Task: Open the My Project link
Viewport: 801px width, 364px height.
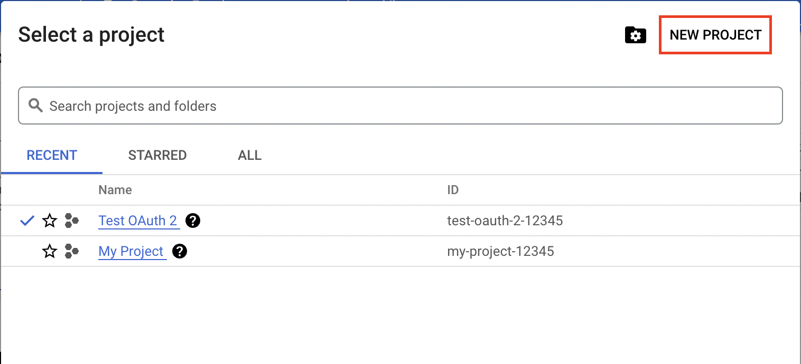Action: 132,251
